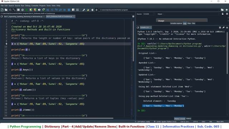Screen dimensions: 229x129
Task: Clear console variables with the eraser icon
Action: [223, 28]
